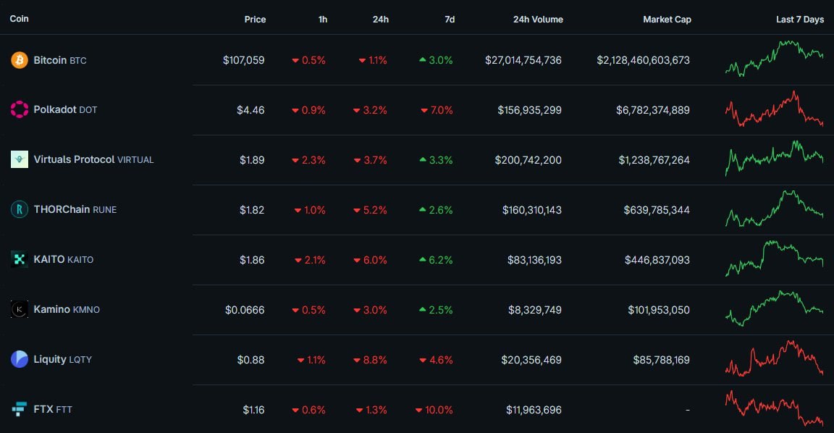Viewport: 834px width, 433px height.
Task: Click Virtuals Protocol market cap $1,238,767,264
Action: pyautogui.click(x=654, y=160)
